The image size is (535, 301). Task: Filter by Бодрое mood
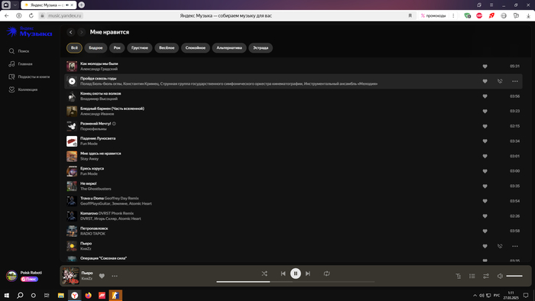click(96, 47)
